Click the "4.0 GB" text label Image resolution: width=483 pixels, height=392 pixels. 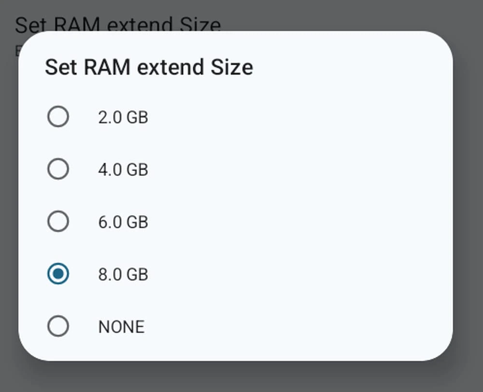pyautogui.click(x=123, y=170)
